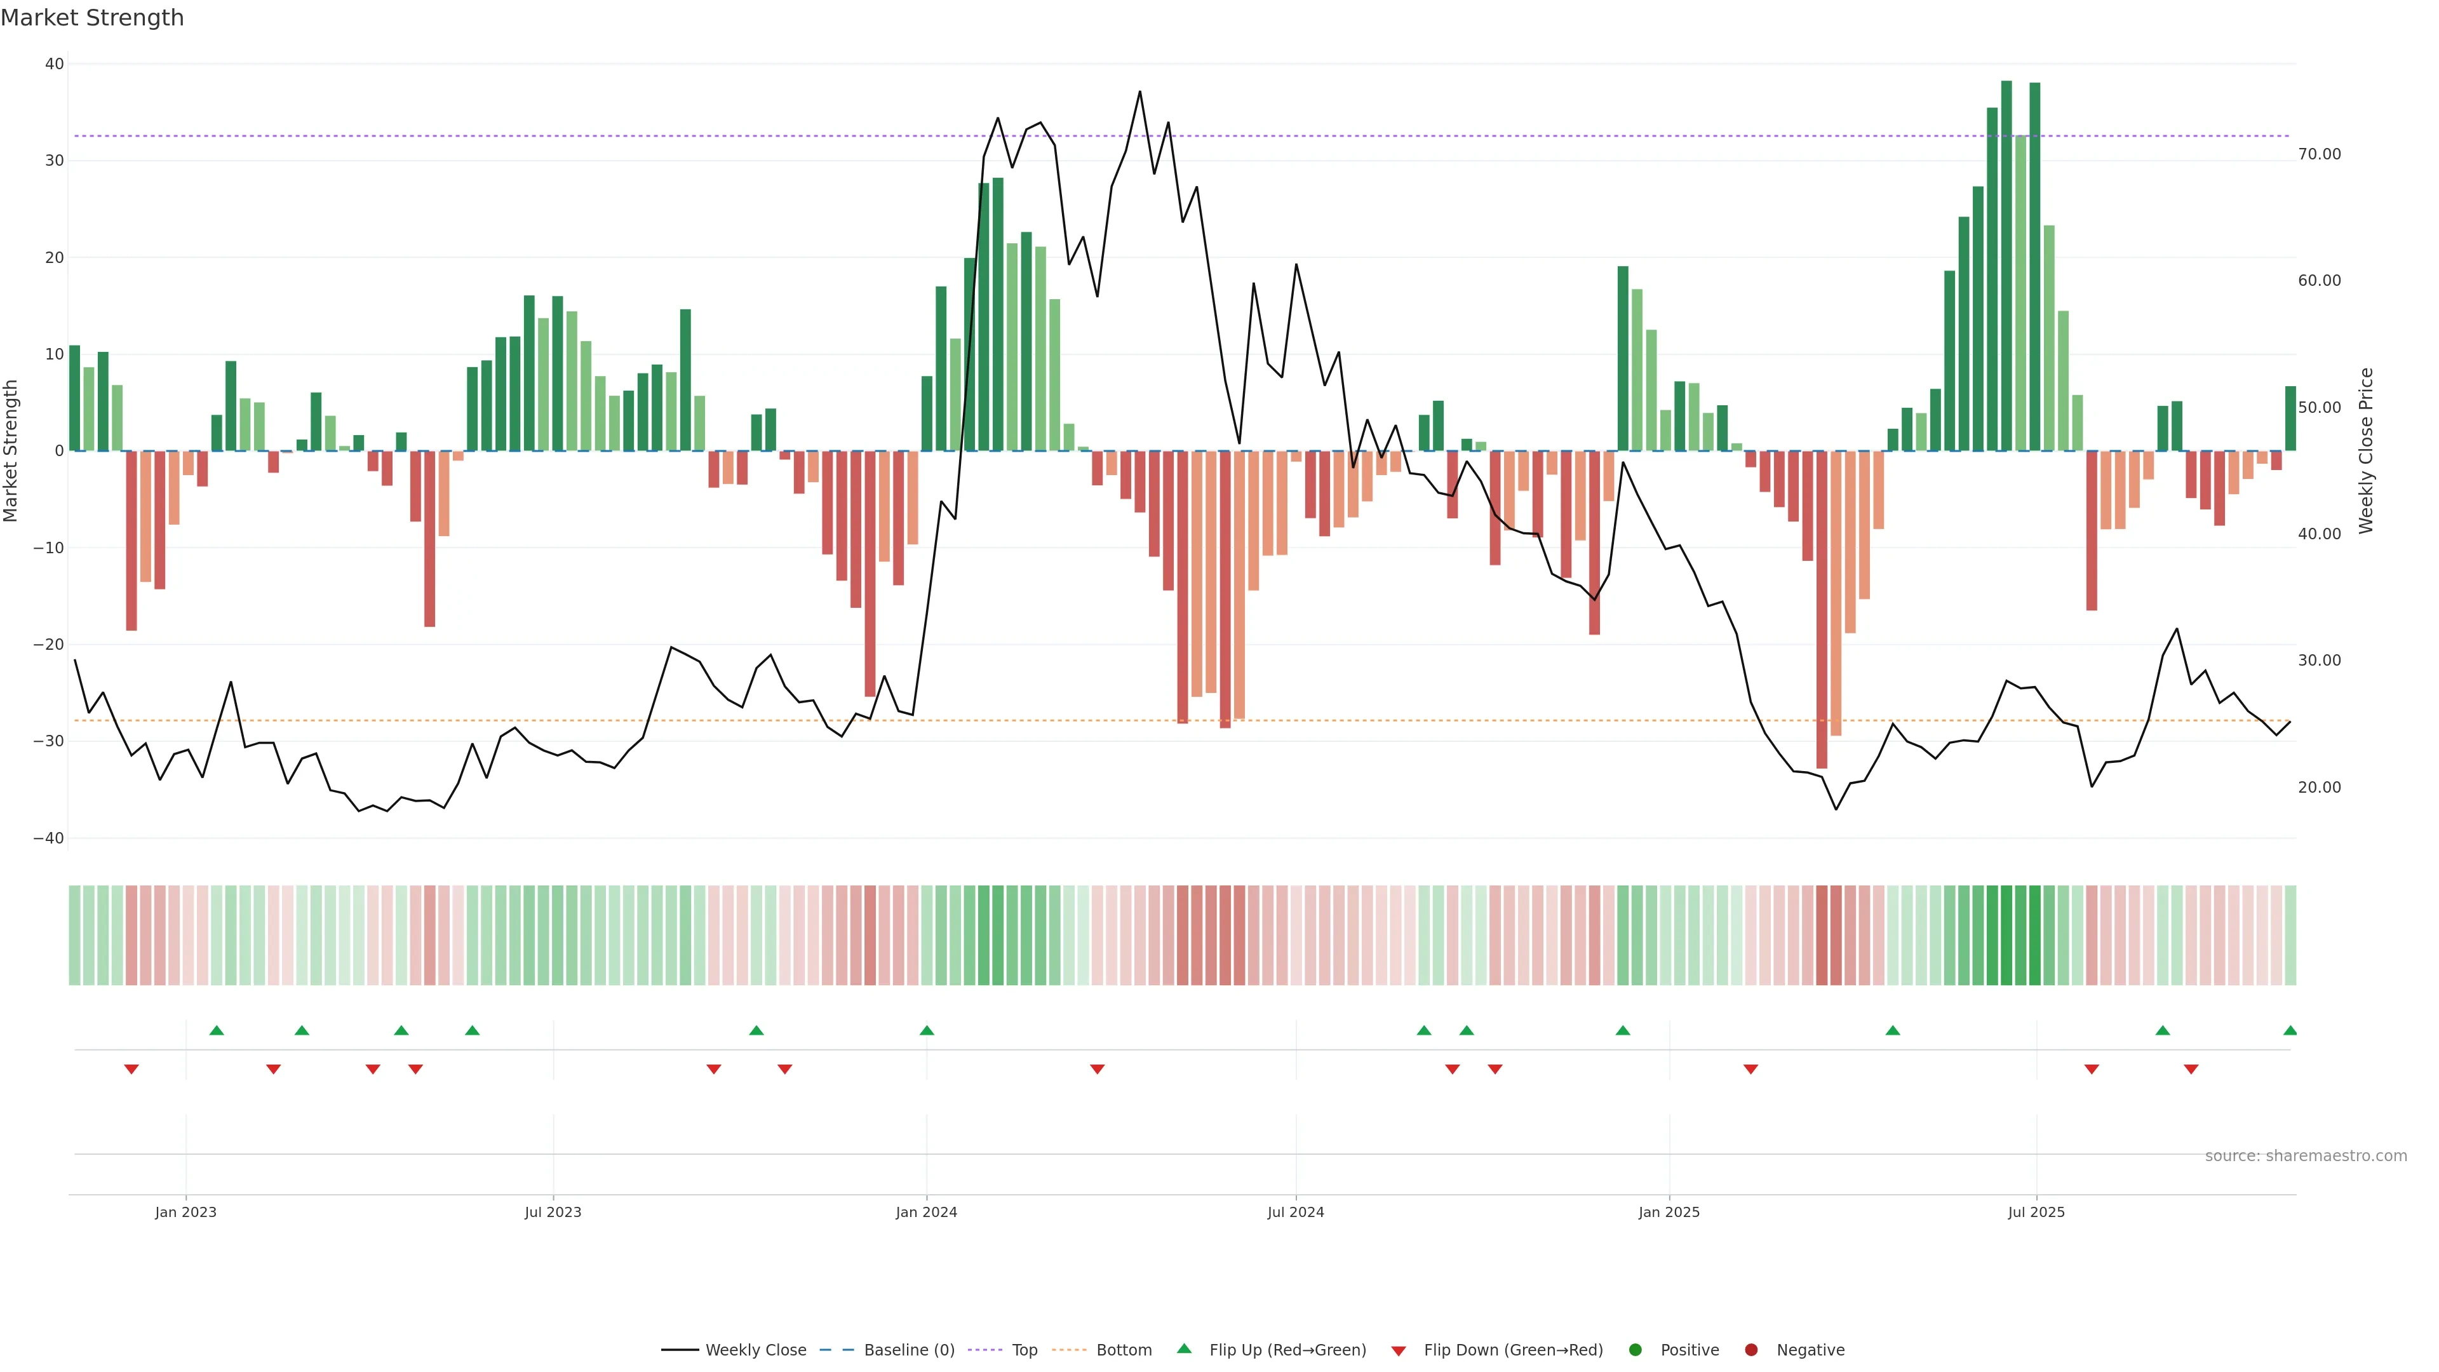This screenshot has width=2439, height=1372.
Task: Click the Market Strength chart title
Action: (92, 18)
